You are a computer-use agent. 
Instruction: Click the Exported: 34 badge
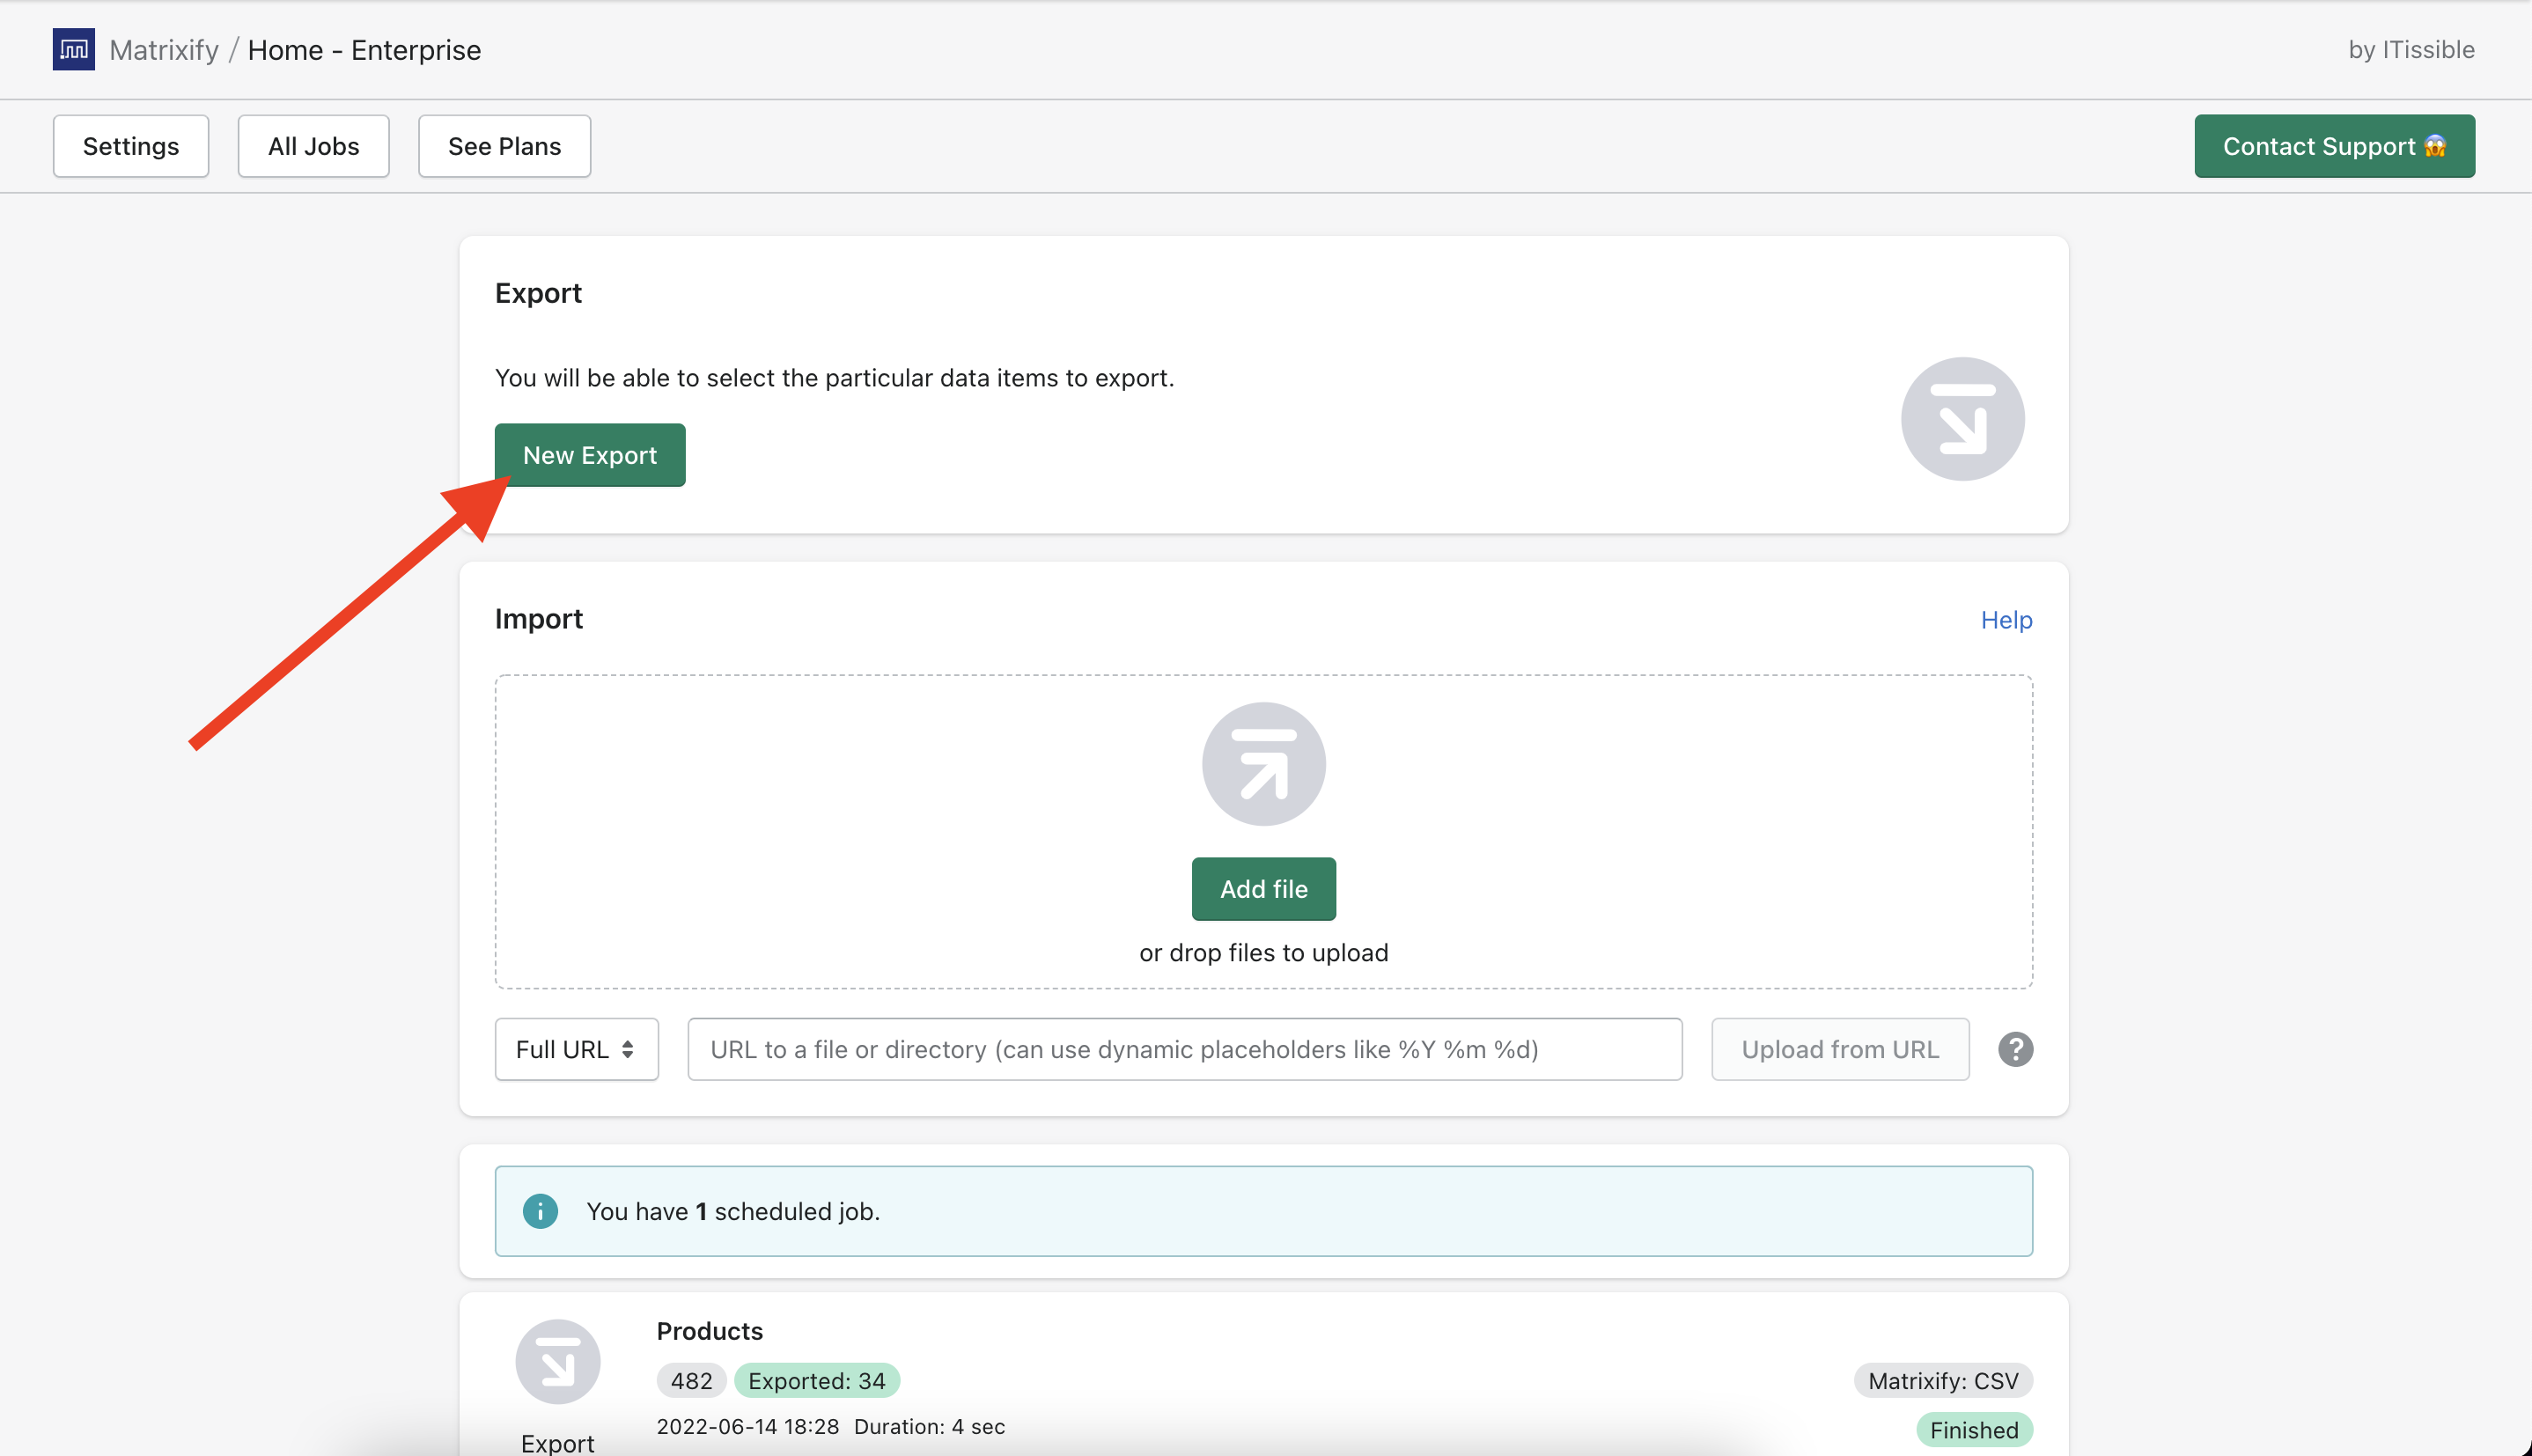816,1380
